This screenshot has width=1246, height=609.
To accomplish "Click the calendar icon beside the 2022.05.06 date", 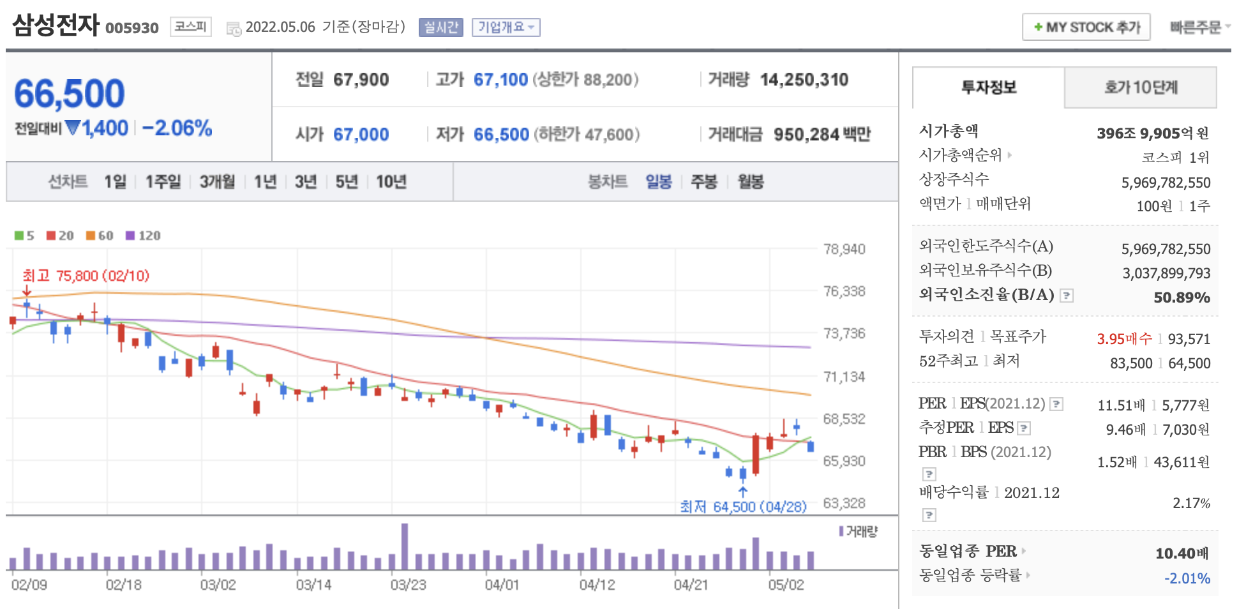I will pos(234,29).
